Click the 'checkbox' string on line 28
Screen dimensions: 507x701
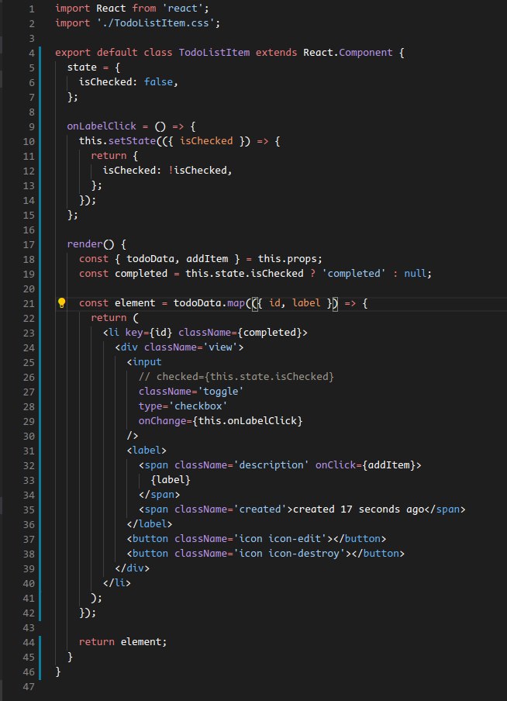(198, 407)
